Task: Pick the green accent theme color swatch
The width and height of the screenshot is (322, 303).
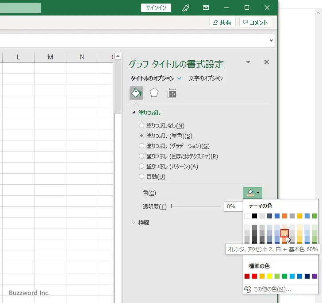Action: tap(314, 216)
